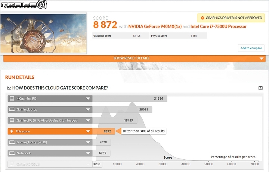269x172 pixels.
Task: Select the Notebook row label
Action: (x=24, y=153)
